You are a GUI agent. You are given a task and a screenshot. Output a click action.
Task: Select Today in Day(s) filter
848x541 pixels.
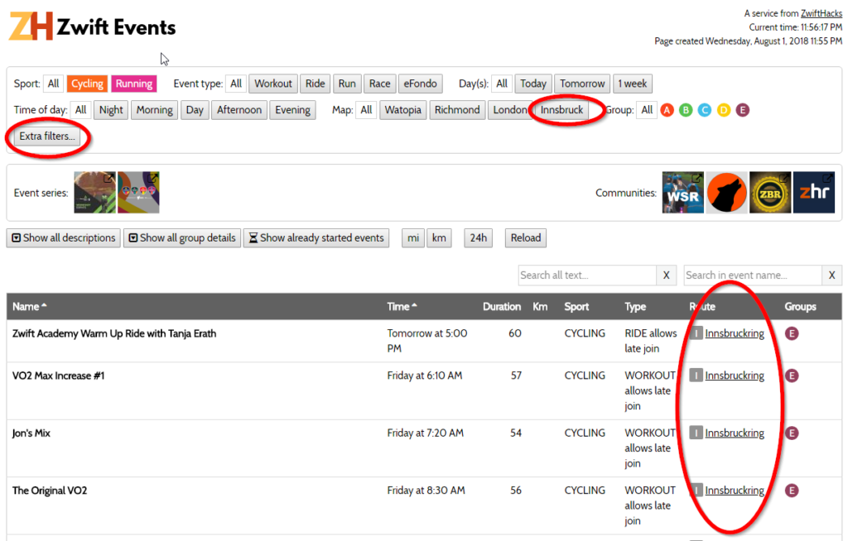tap(533, 84)
